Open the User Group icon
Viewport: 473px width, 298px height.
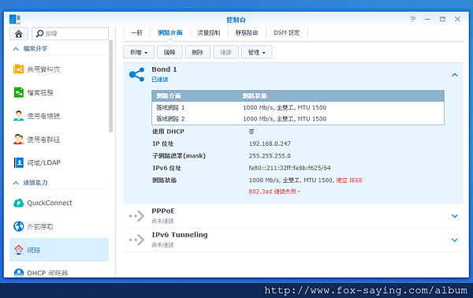pyautogui.click(x=18, y=139)
